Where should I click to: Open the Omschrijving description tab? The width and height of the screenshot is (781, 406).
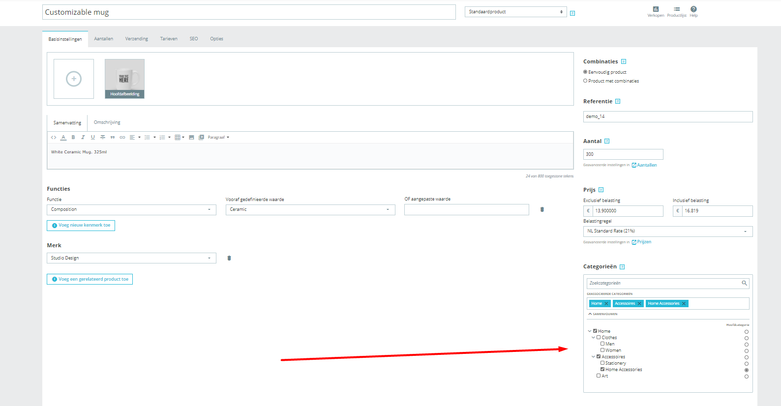point(107,122)
